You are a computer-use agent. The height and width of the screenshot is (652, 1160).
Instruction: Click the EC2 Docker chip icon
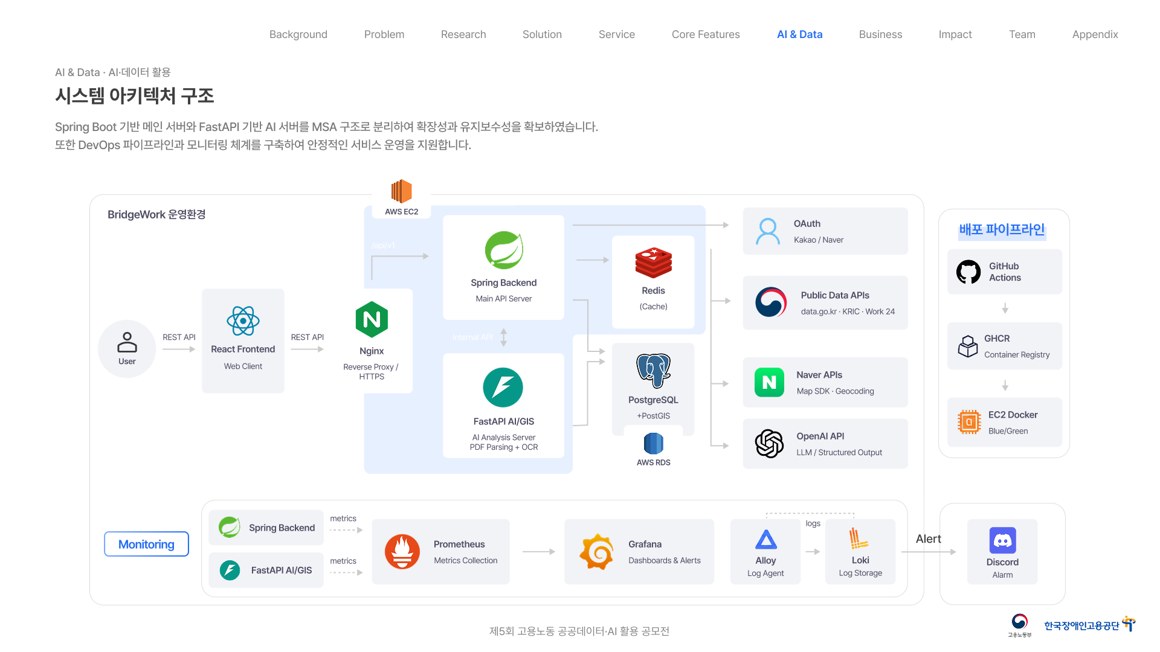pyautogui.click(x=969, y=422)
